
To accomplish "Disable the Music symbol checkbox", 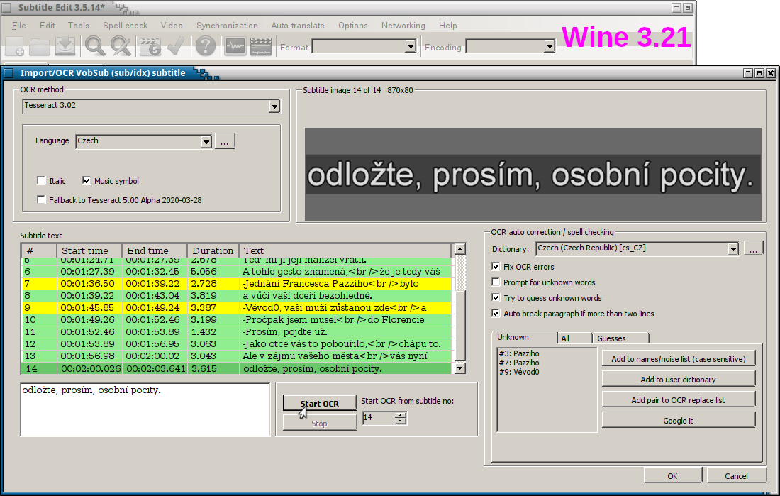I will coord(87,180).
